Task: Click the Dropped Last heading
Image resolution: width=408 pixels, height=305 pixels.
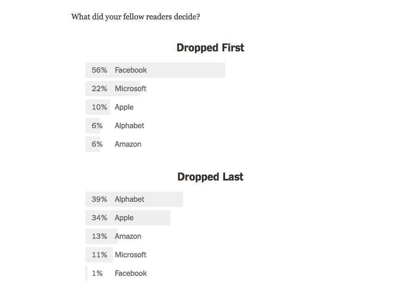Action: coord(210,177)
